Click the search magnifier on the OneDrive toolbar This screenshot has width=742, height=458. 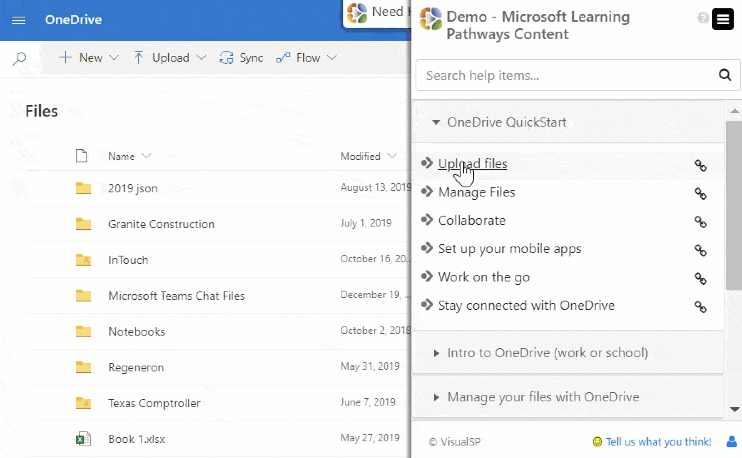click(x=20, y=59)
